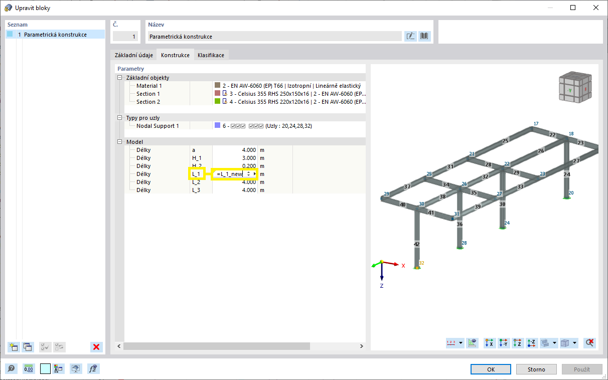Select the Material 1 row label
The image size is (608, 380).
[x=149, y=86]
